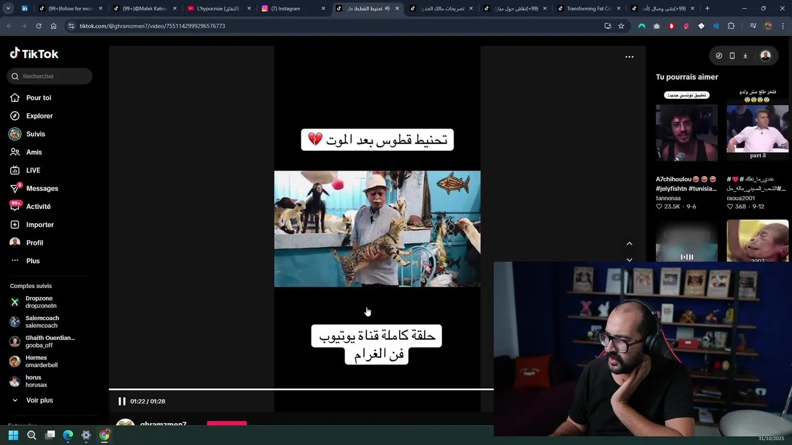Viewport: 792px width, 445px height.
Task: Open the Amis page
Action: 34,152
